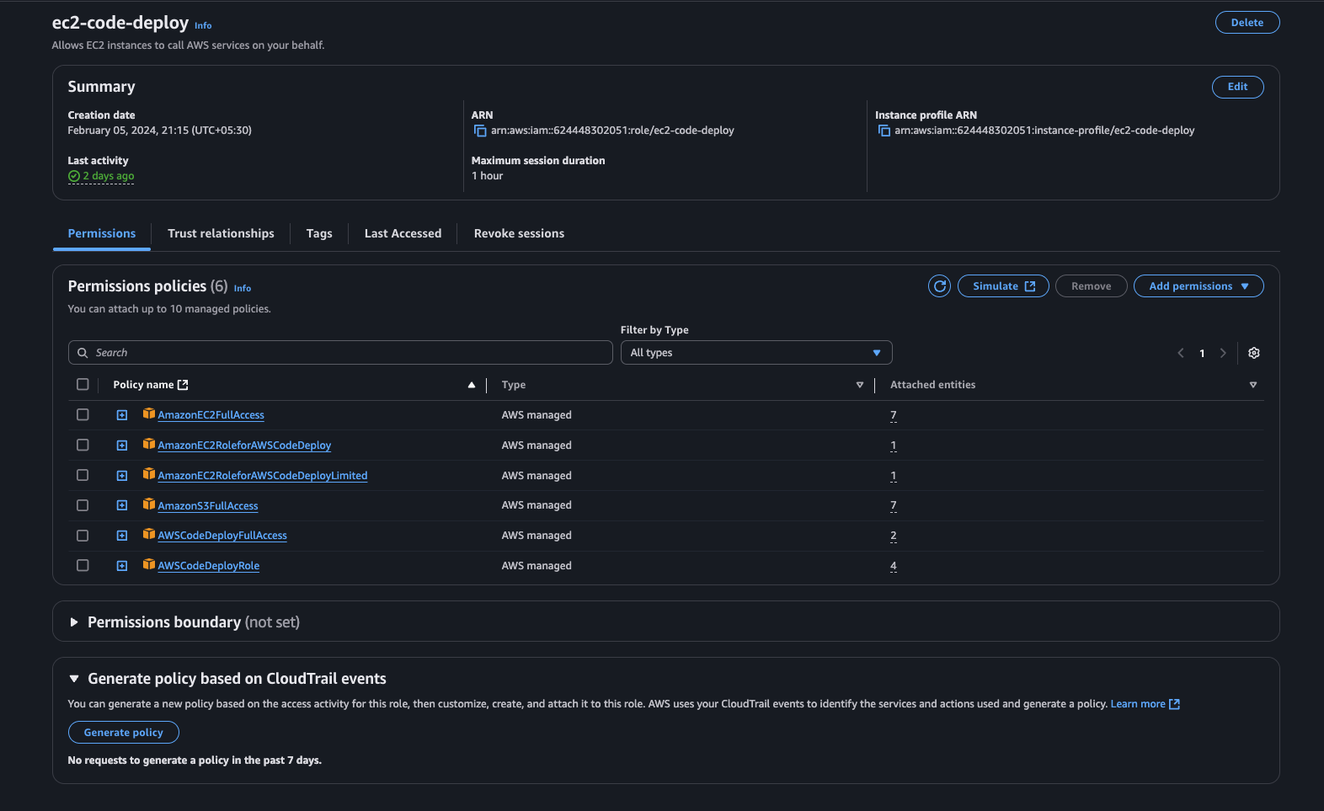Click the Simulate button
The width and height of the screenshot is (1324, 811).
pos(1003,286)
